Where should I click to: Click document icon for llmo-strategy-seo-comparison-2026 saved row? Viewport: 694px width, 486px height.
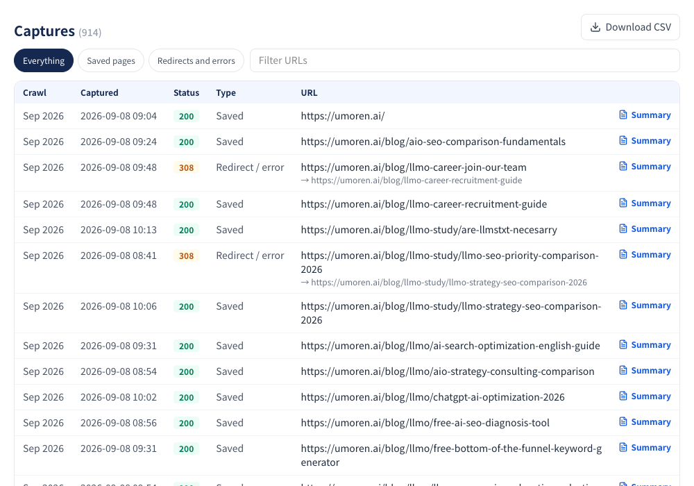pos(623,305)
